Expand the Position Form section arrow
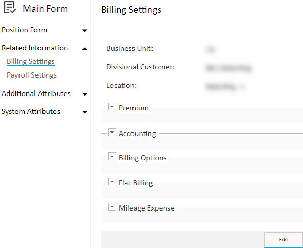 85,30
